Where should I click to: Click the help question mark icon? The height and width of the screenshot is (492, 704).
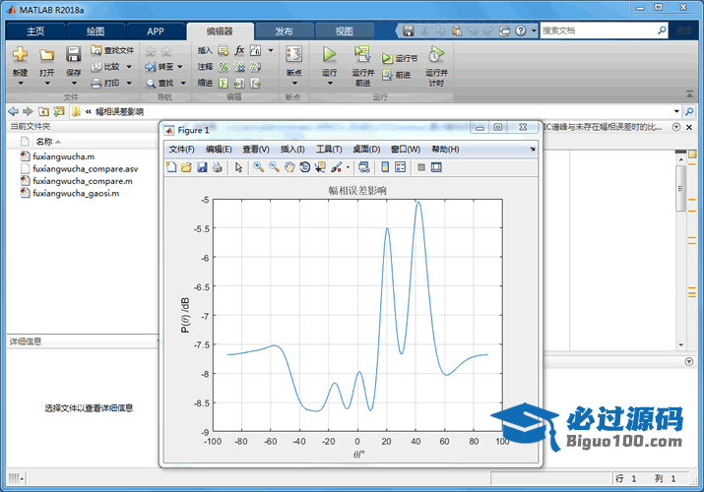pyautogui.click(x=520, y=31)
